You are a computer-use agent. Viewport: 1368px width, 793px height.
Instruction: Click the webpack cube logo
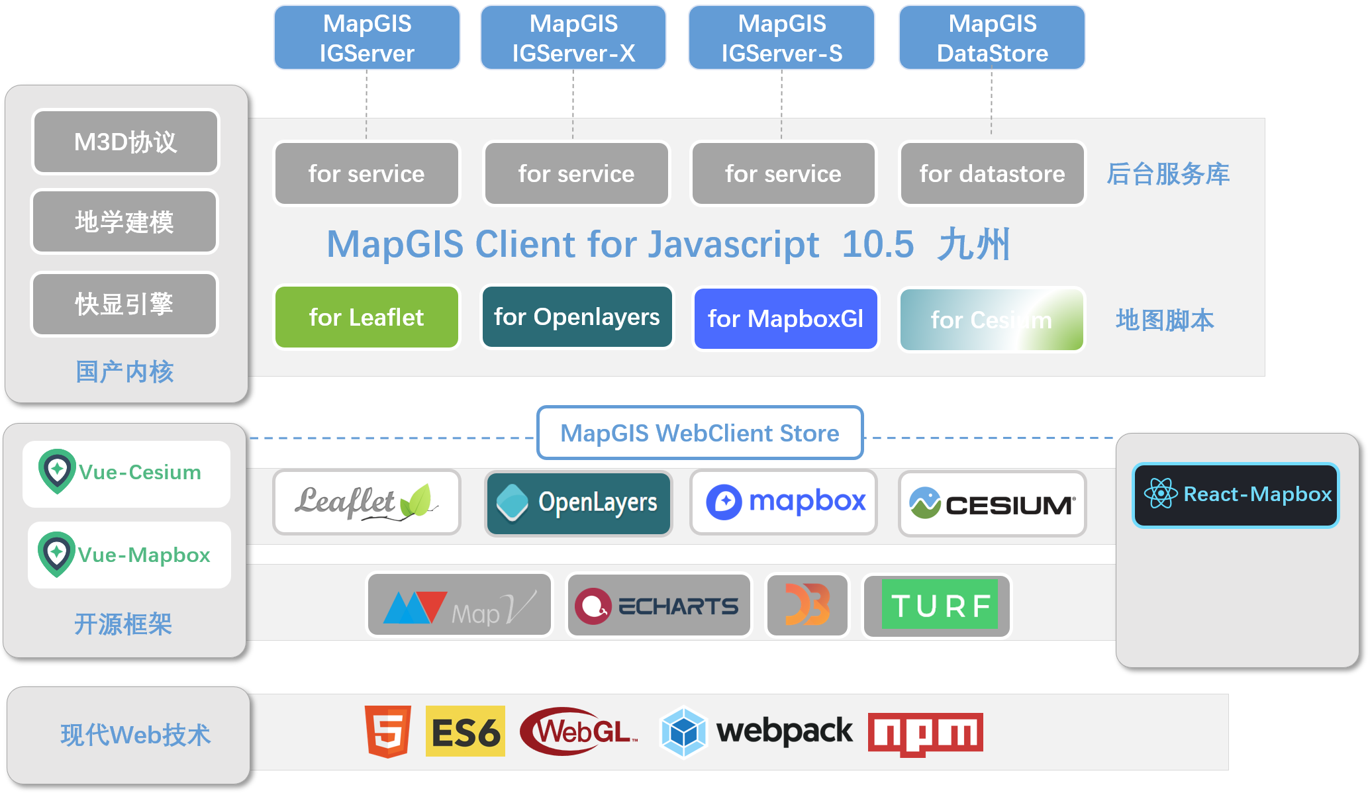coord(684,732)
